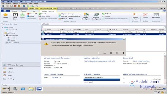
Task: Click the details pane vertical scrollbar
Action: 165,69
